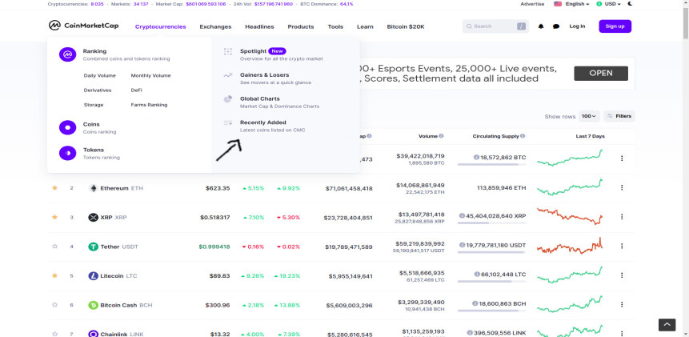The width and height of the screenshot is (689, 337).
Task: Star Bitcoin Cash in watchlist
Action: (54, 304)
